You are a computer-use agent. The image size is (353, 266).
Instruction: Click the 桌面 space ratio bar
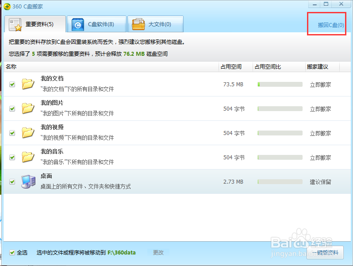click(x=280, y=182)
